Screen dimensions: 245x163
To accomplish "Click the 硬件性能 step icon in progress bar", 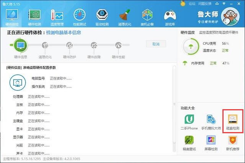I will pos(118,45).
